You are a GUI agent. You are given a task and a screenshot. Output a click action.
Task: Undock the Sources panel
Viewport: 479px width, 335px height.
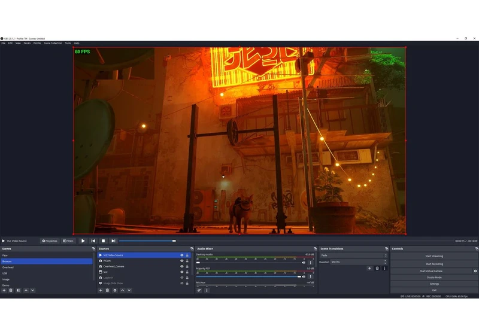(x=192, y=249)
